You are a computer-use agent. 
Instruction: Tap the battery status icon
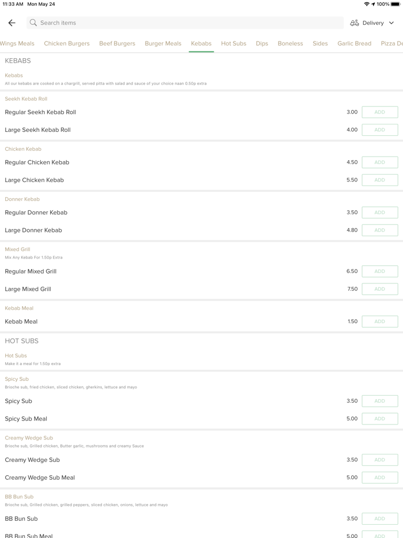396,4
